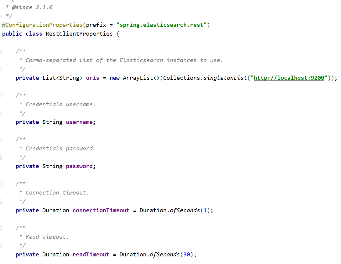The width and height of the screenshot is (341, 264).
Task: Click the number 30 in ofSeconds
Action: pos(187,255)
